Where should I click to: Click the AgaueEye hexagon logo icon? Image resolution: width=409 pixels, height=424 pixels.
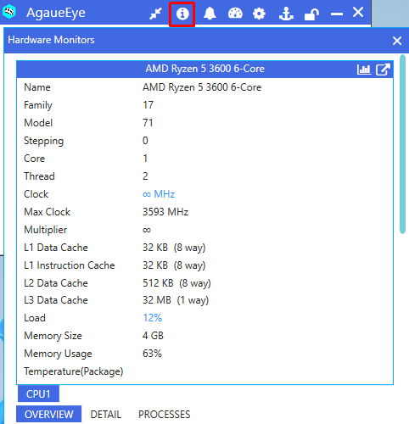(x=9, y=12)
